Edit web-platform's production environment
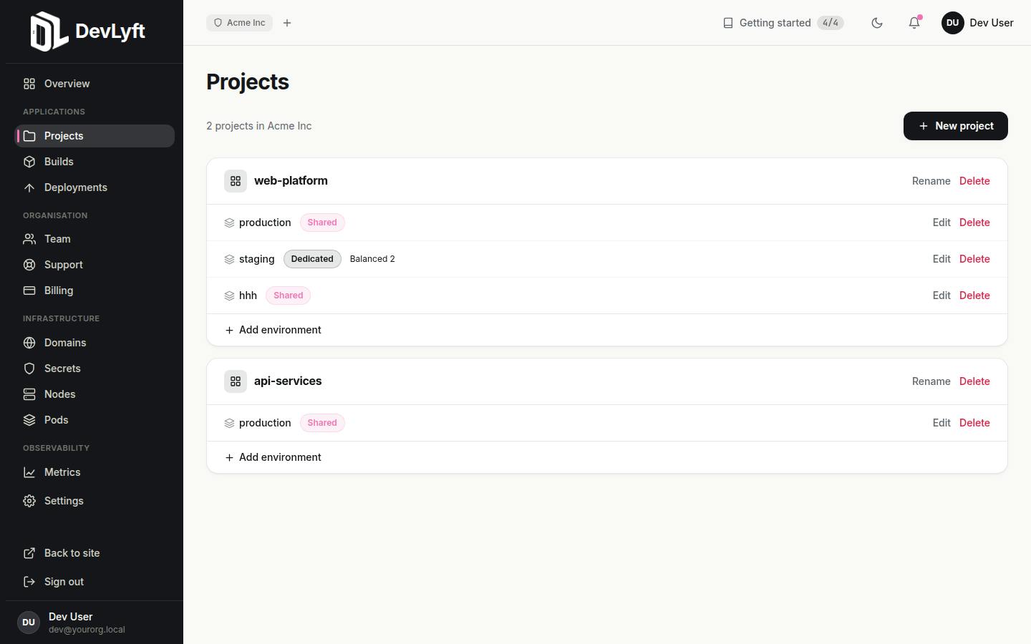Viewport: 1031px width, 644px height. pos(942,223)
